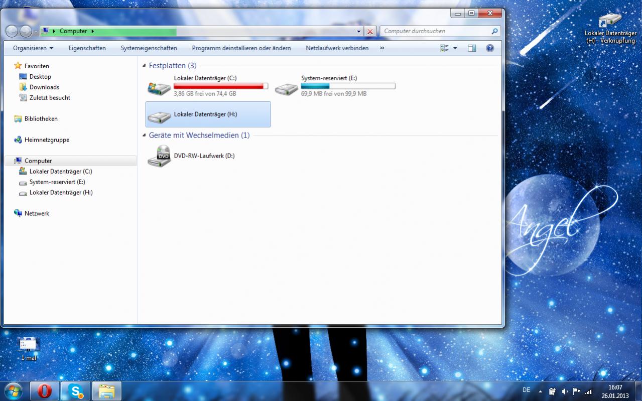
Task: Select Heimnetzgruppe in the navigation pane
Action: coord(47,140)
